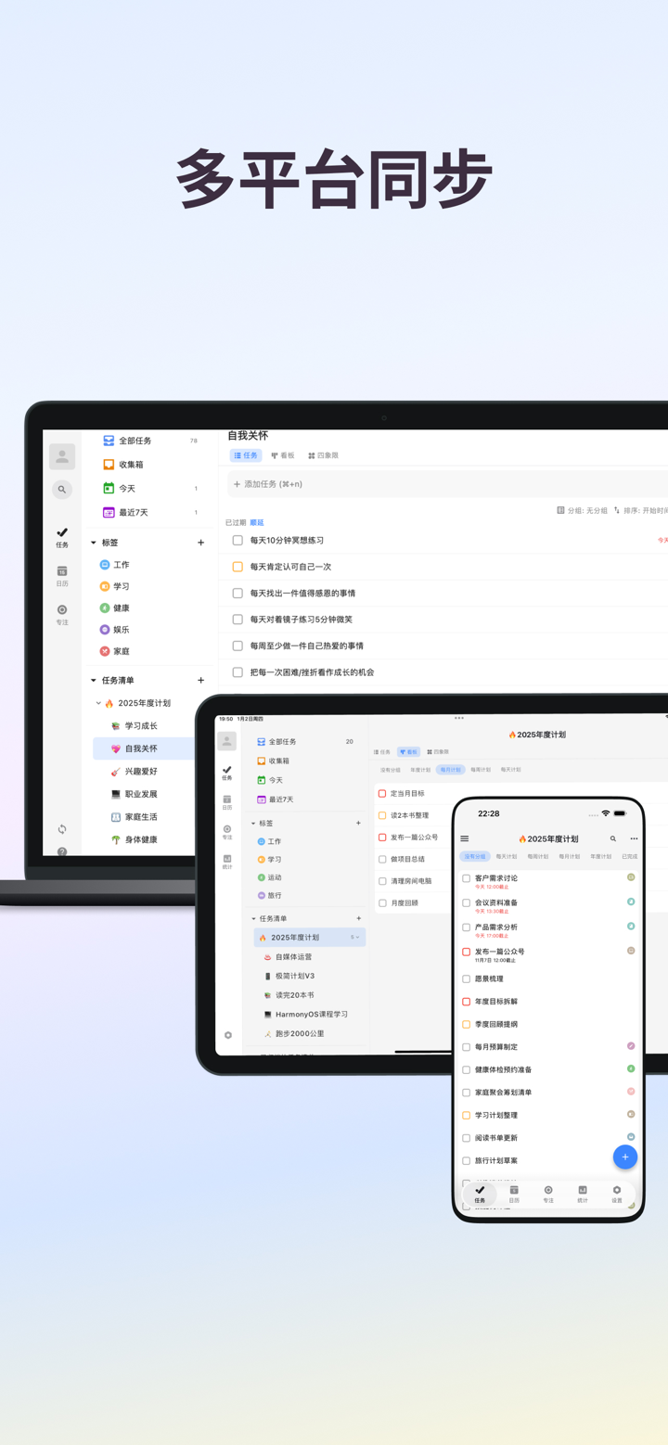
Task: Click the search icon in the laptop sidebar
Action: tap(62, 489)
